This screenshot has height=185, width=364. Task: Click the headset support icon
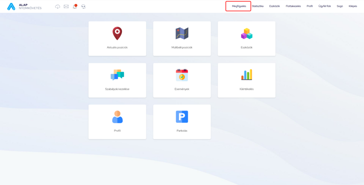click(x=83, y=6)
